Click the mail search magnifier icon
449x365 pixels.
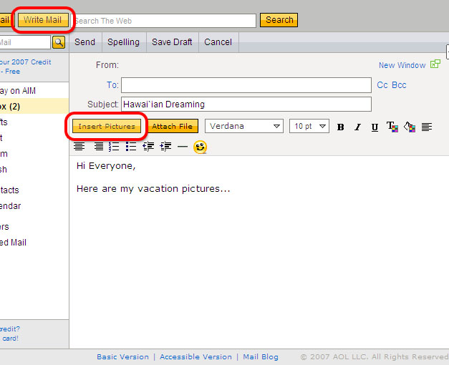click(59, 42)
